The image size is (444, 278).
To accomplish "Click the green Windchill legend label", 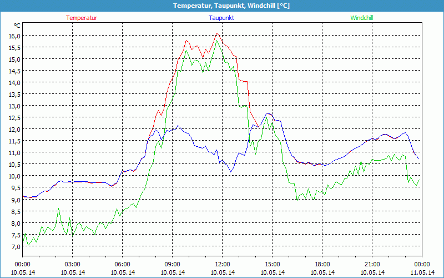I will point(362,18).
